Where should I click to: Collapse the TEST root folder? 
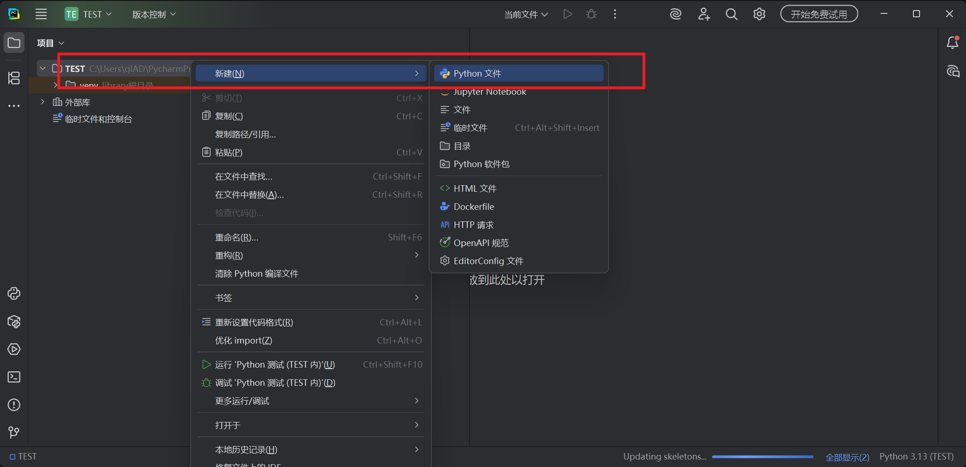(43, 68)
